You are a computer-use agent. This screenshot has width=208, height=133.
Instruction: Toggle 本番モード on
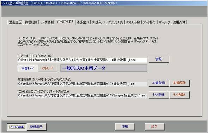click(27, 68)
